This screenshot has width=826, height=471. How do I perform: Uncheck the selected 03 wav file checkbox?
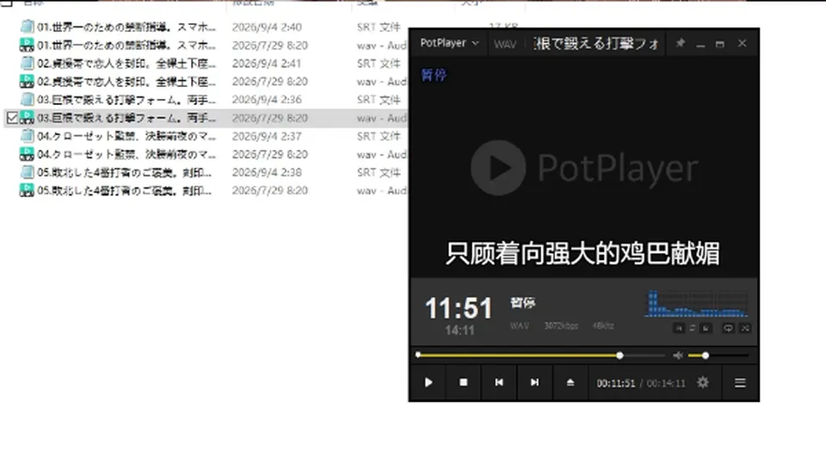click(x=12, y=118)
